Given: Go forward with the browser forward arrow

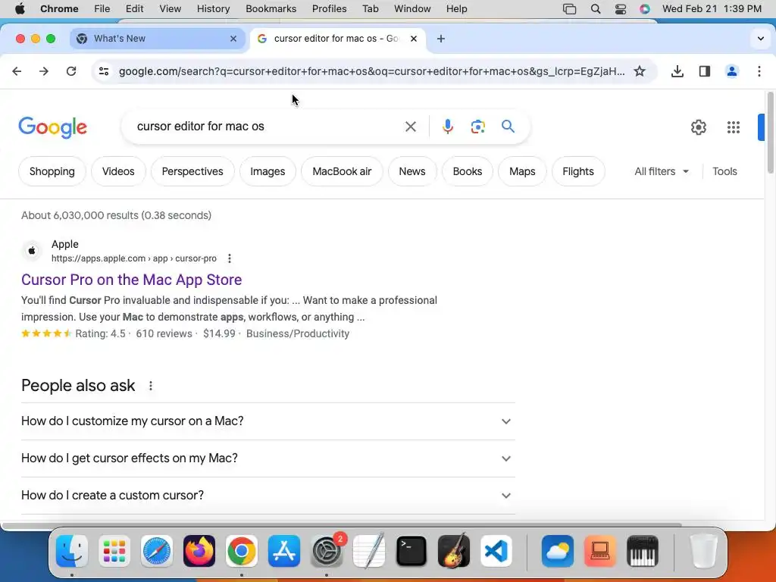Looking at the screenshot, I should [44, 71].
